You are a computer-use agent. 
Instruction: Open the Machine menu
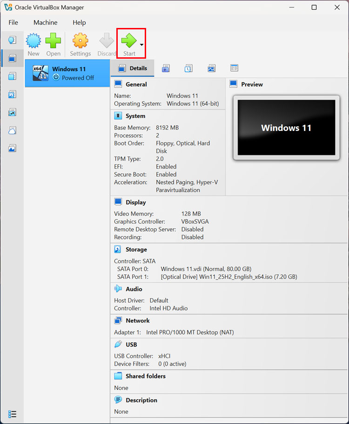coord(46,22)
